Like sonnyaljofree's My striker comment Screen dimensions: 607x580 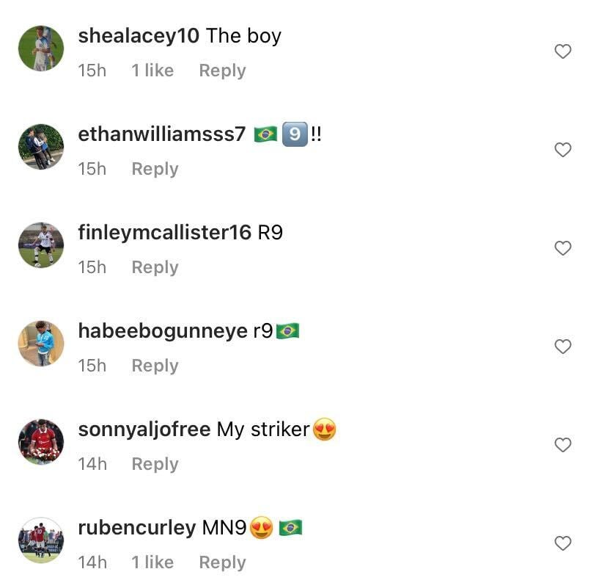(x=562, y=445)
